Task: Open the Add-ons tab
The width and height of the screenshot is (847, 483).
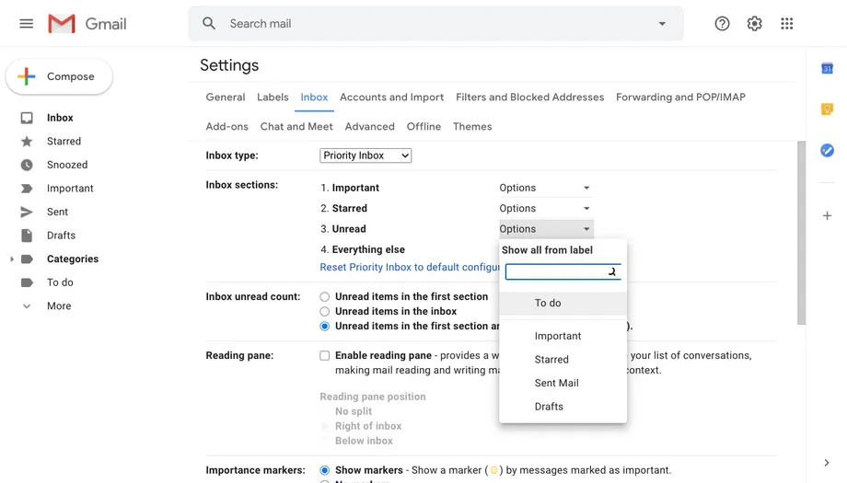Action: pos(226,126)
